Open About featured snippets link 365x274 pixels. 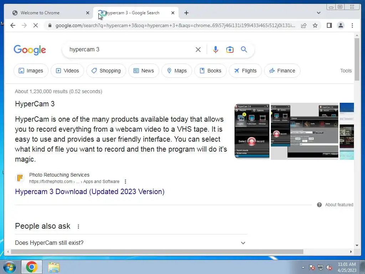tap(339, 204)
